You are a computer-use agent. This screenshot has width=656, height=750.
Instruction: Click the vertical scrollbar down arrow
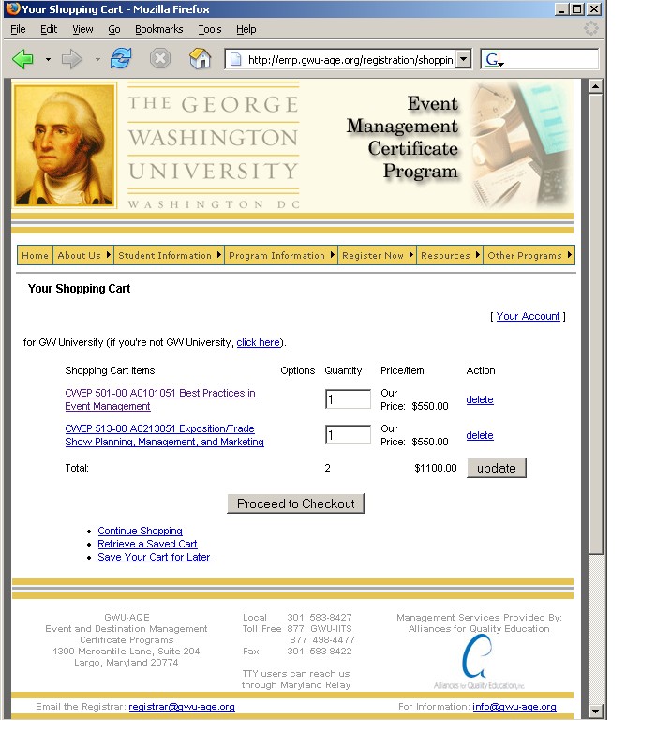pos(595,712)
